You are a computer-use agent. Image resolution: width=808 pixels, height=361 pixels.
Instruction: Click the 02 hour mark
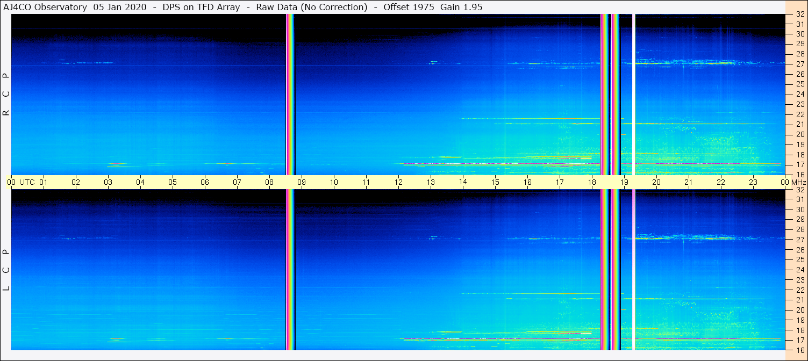point(76,182)
